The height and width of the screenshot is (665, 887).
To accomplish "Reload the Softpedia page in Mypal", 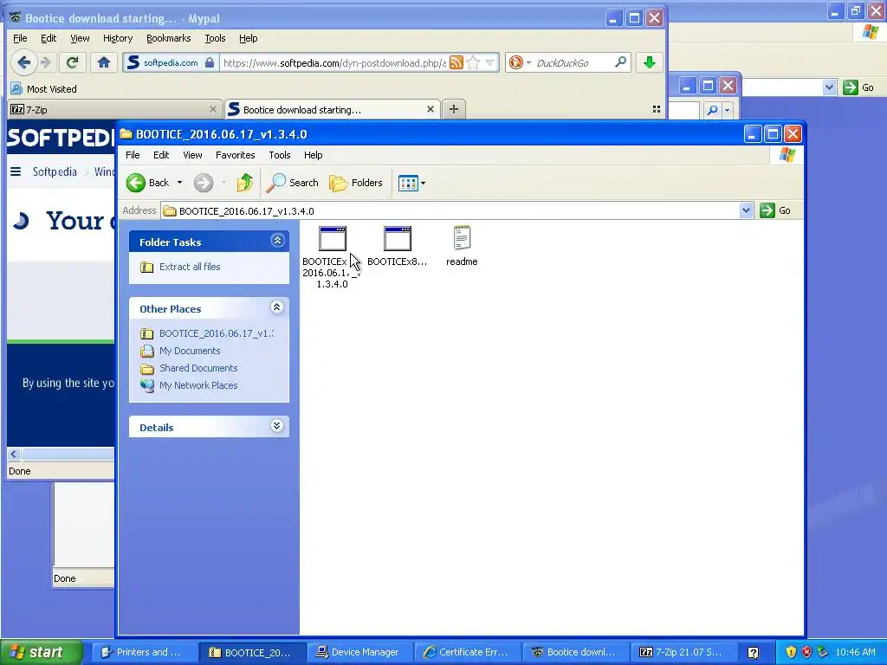I will tap(72, 62).
